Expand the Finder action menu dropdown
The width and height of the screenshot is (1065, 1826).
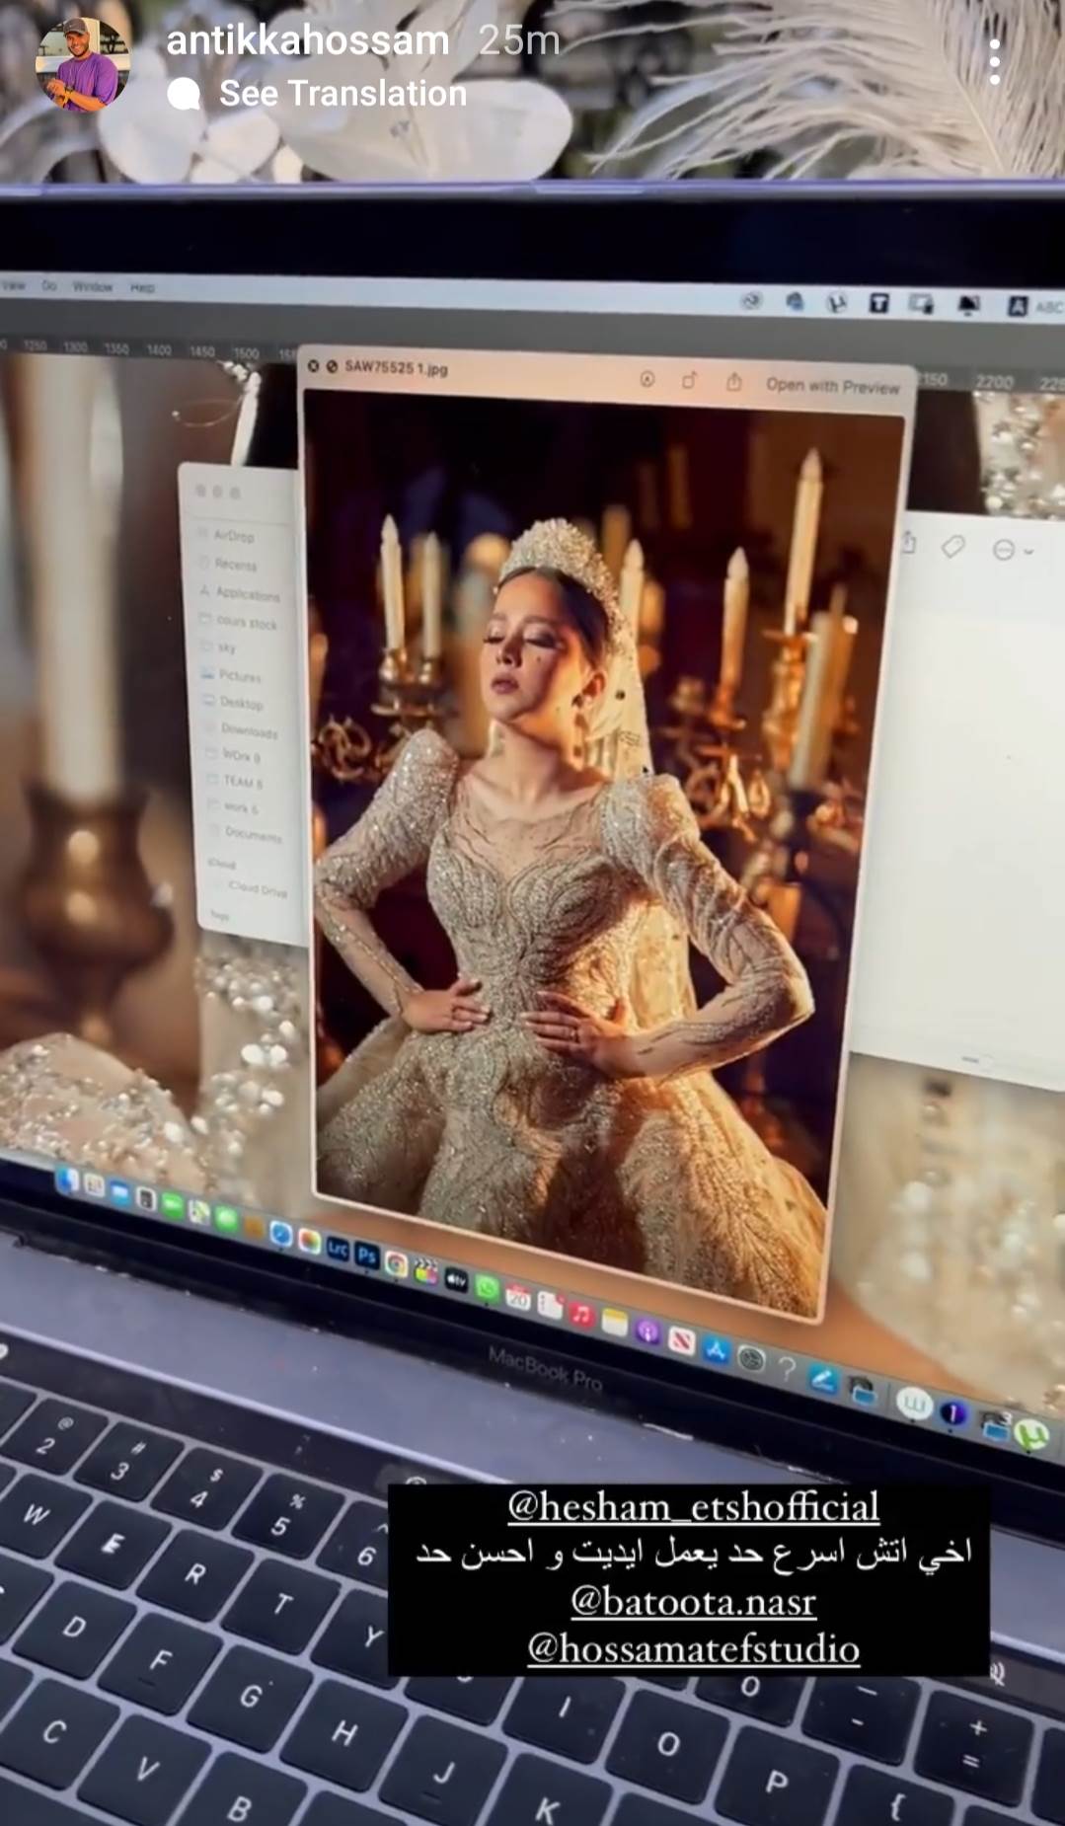click(1012, 550)
